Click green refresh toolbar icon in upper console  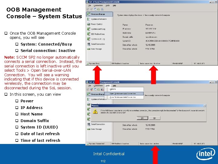(x=99, y=9)
